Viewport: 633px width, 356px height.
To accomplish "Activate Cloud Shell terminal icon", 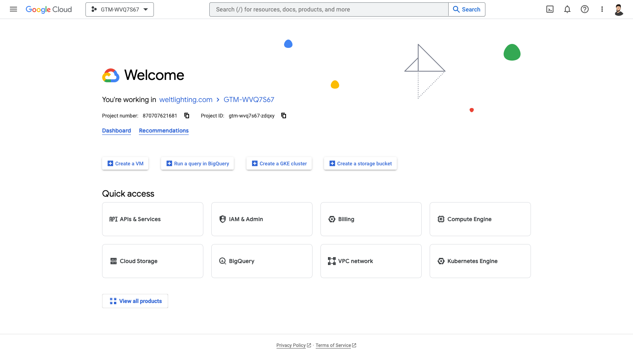I will pos(550,9).
